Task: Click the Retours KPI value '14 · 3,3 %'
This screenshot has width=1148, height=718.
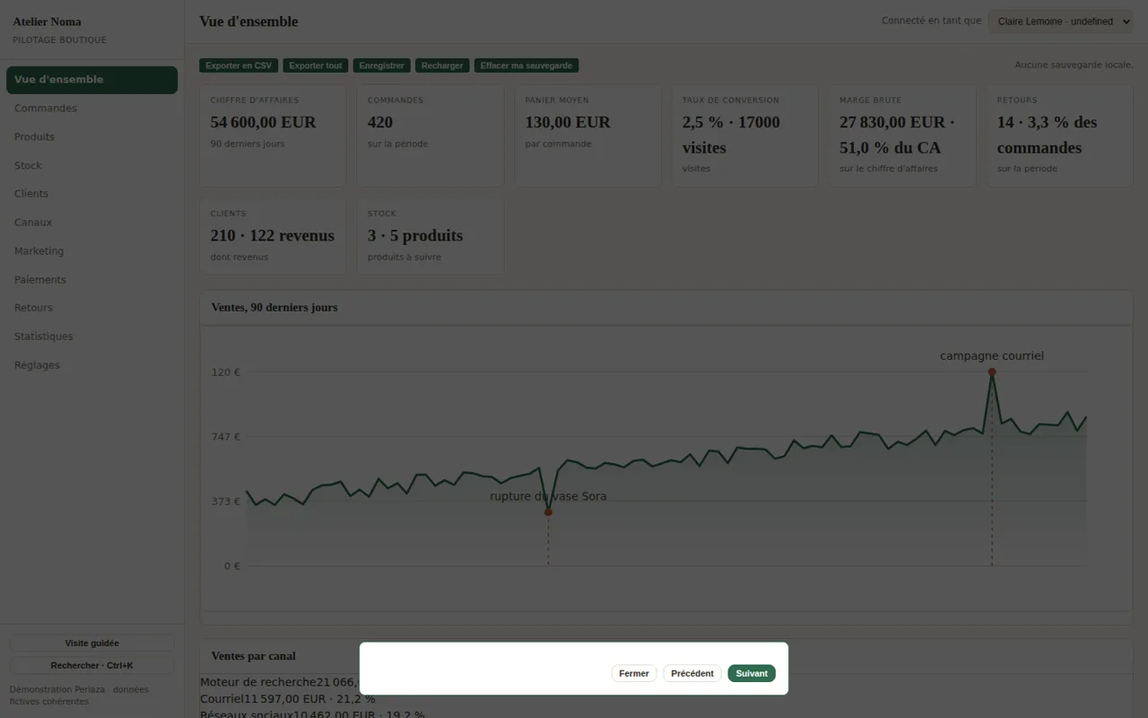Action: [1047, 135]
